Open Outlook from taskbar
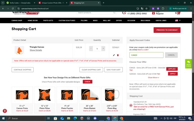194x121 pixels. pos(62,118)
